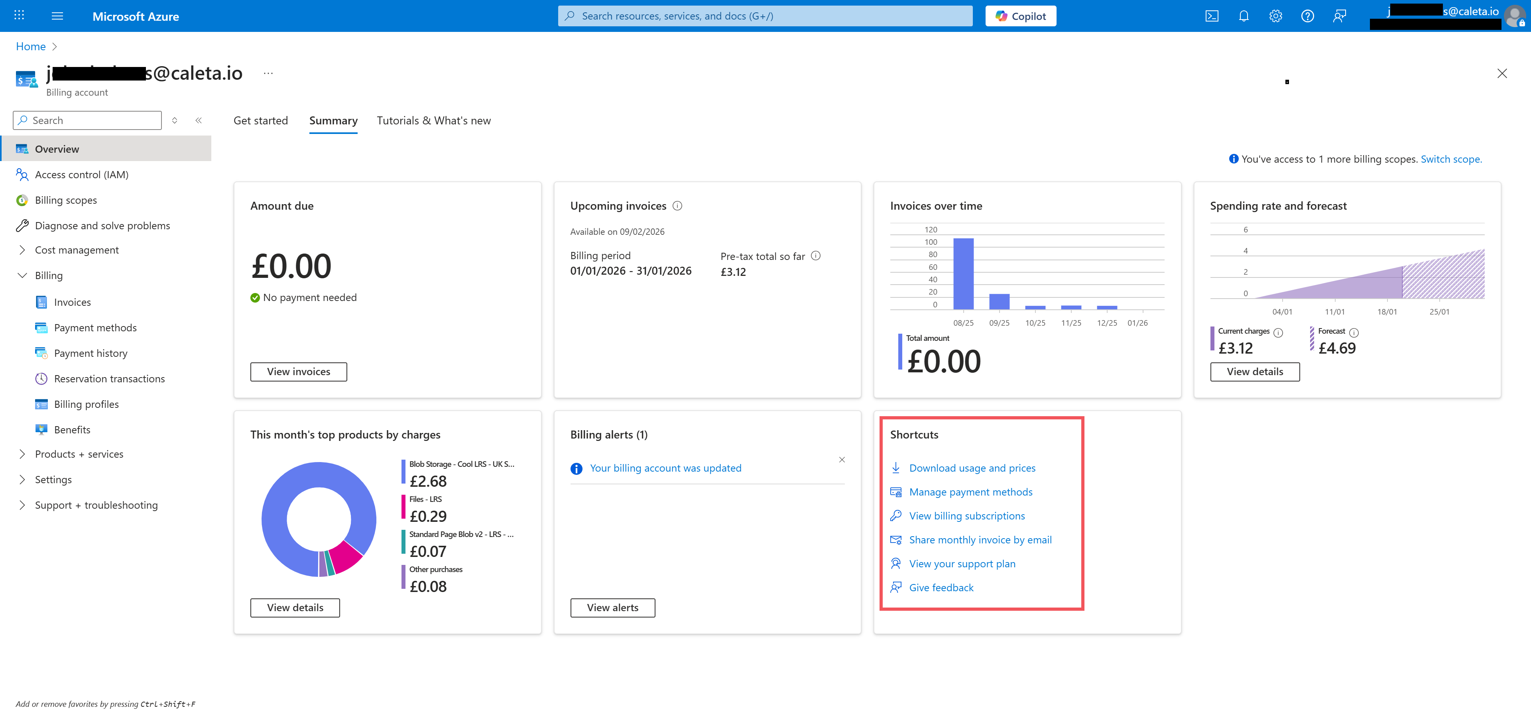The image size is (1531, 712).
Task: Click the search resources field
Action: tap(764, 16)
